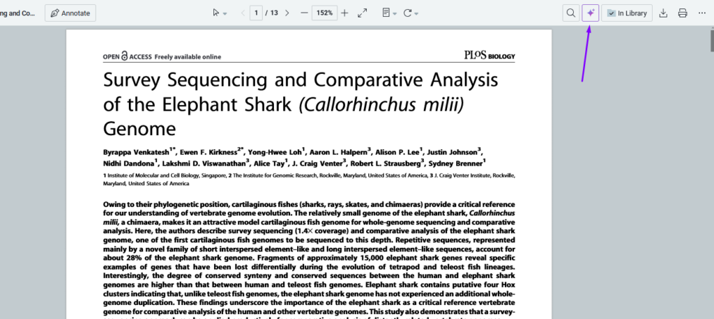The height and width of the screenshot is (319, 714).
Task: Go to the next page
Action: (289, 13)
